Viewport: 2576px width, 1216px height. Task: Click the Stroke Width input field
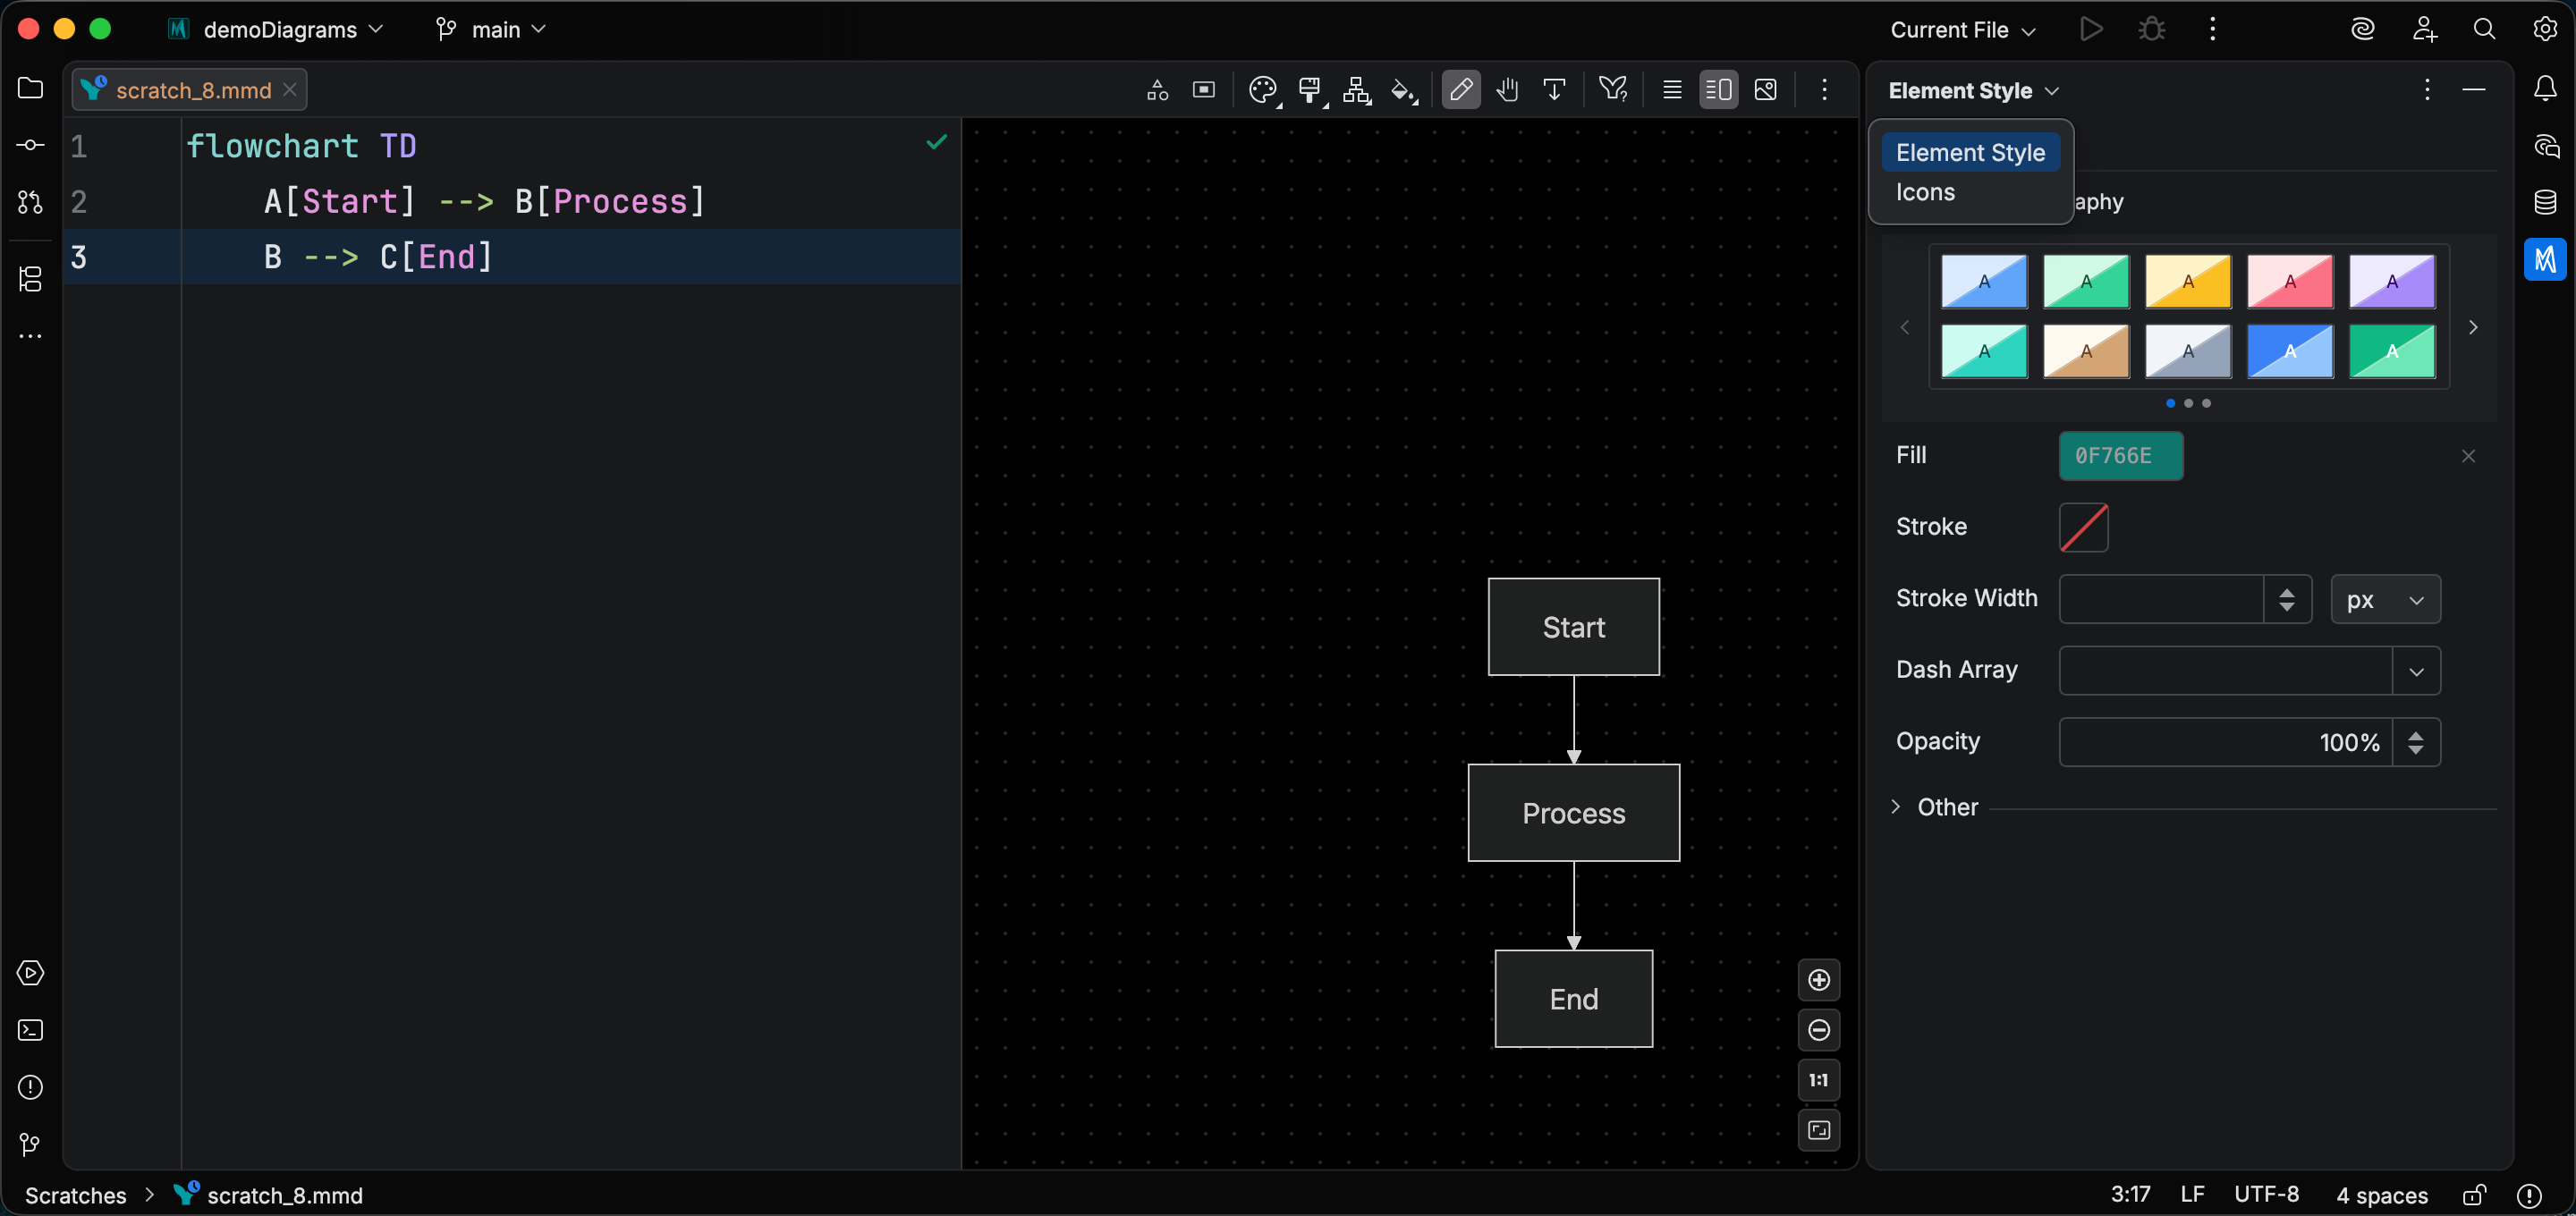(2161, 599)
